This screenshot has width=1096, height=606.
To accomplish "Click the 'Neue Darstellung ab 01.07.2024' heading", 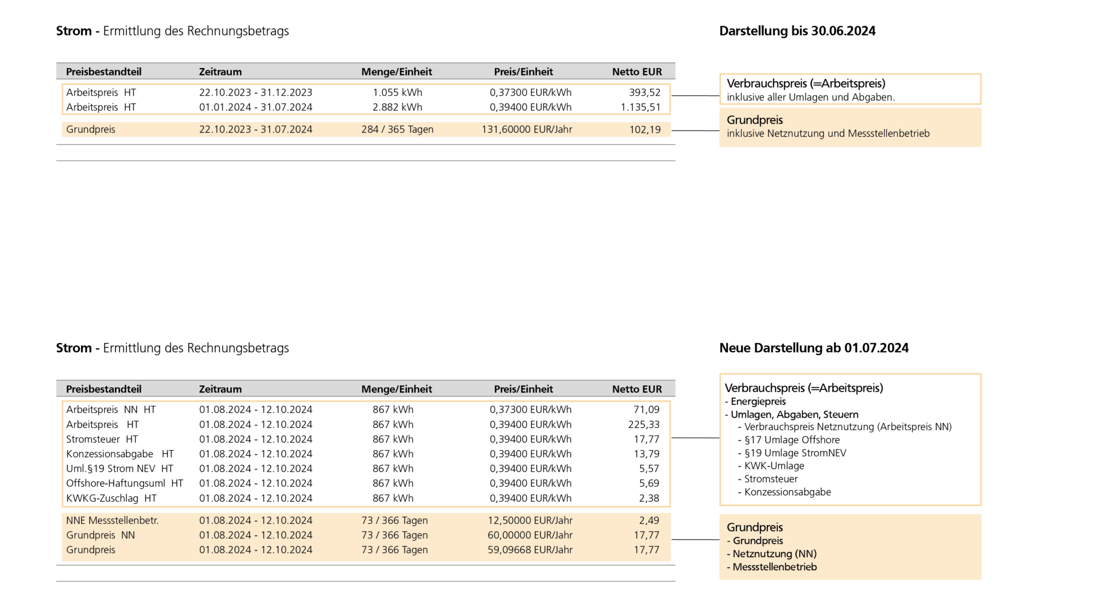I will tap(813, 348).
